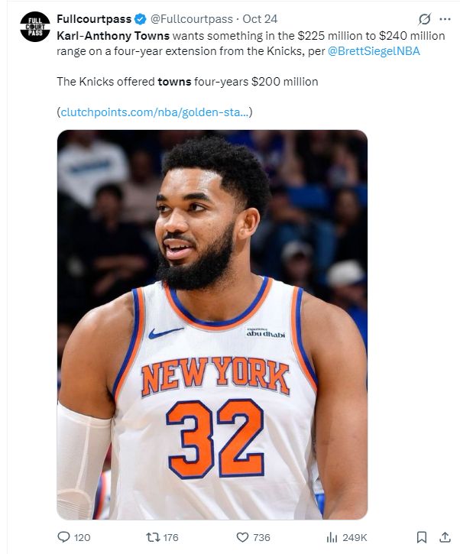Image resolution: width=460 pixels, height=554 pixels.
Task: Enlarge the Knicks player photo
Action: [212, 325]
